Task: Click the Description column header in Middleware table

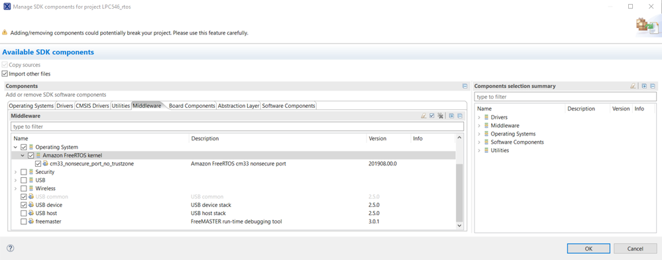Action: [277, 138]
